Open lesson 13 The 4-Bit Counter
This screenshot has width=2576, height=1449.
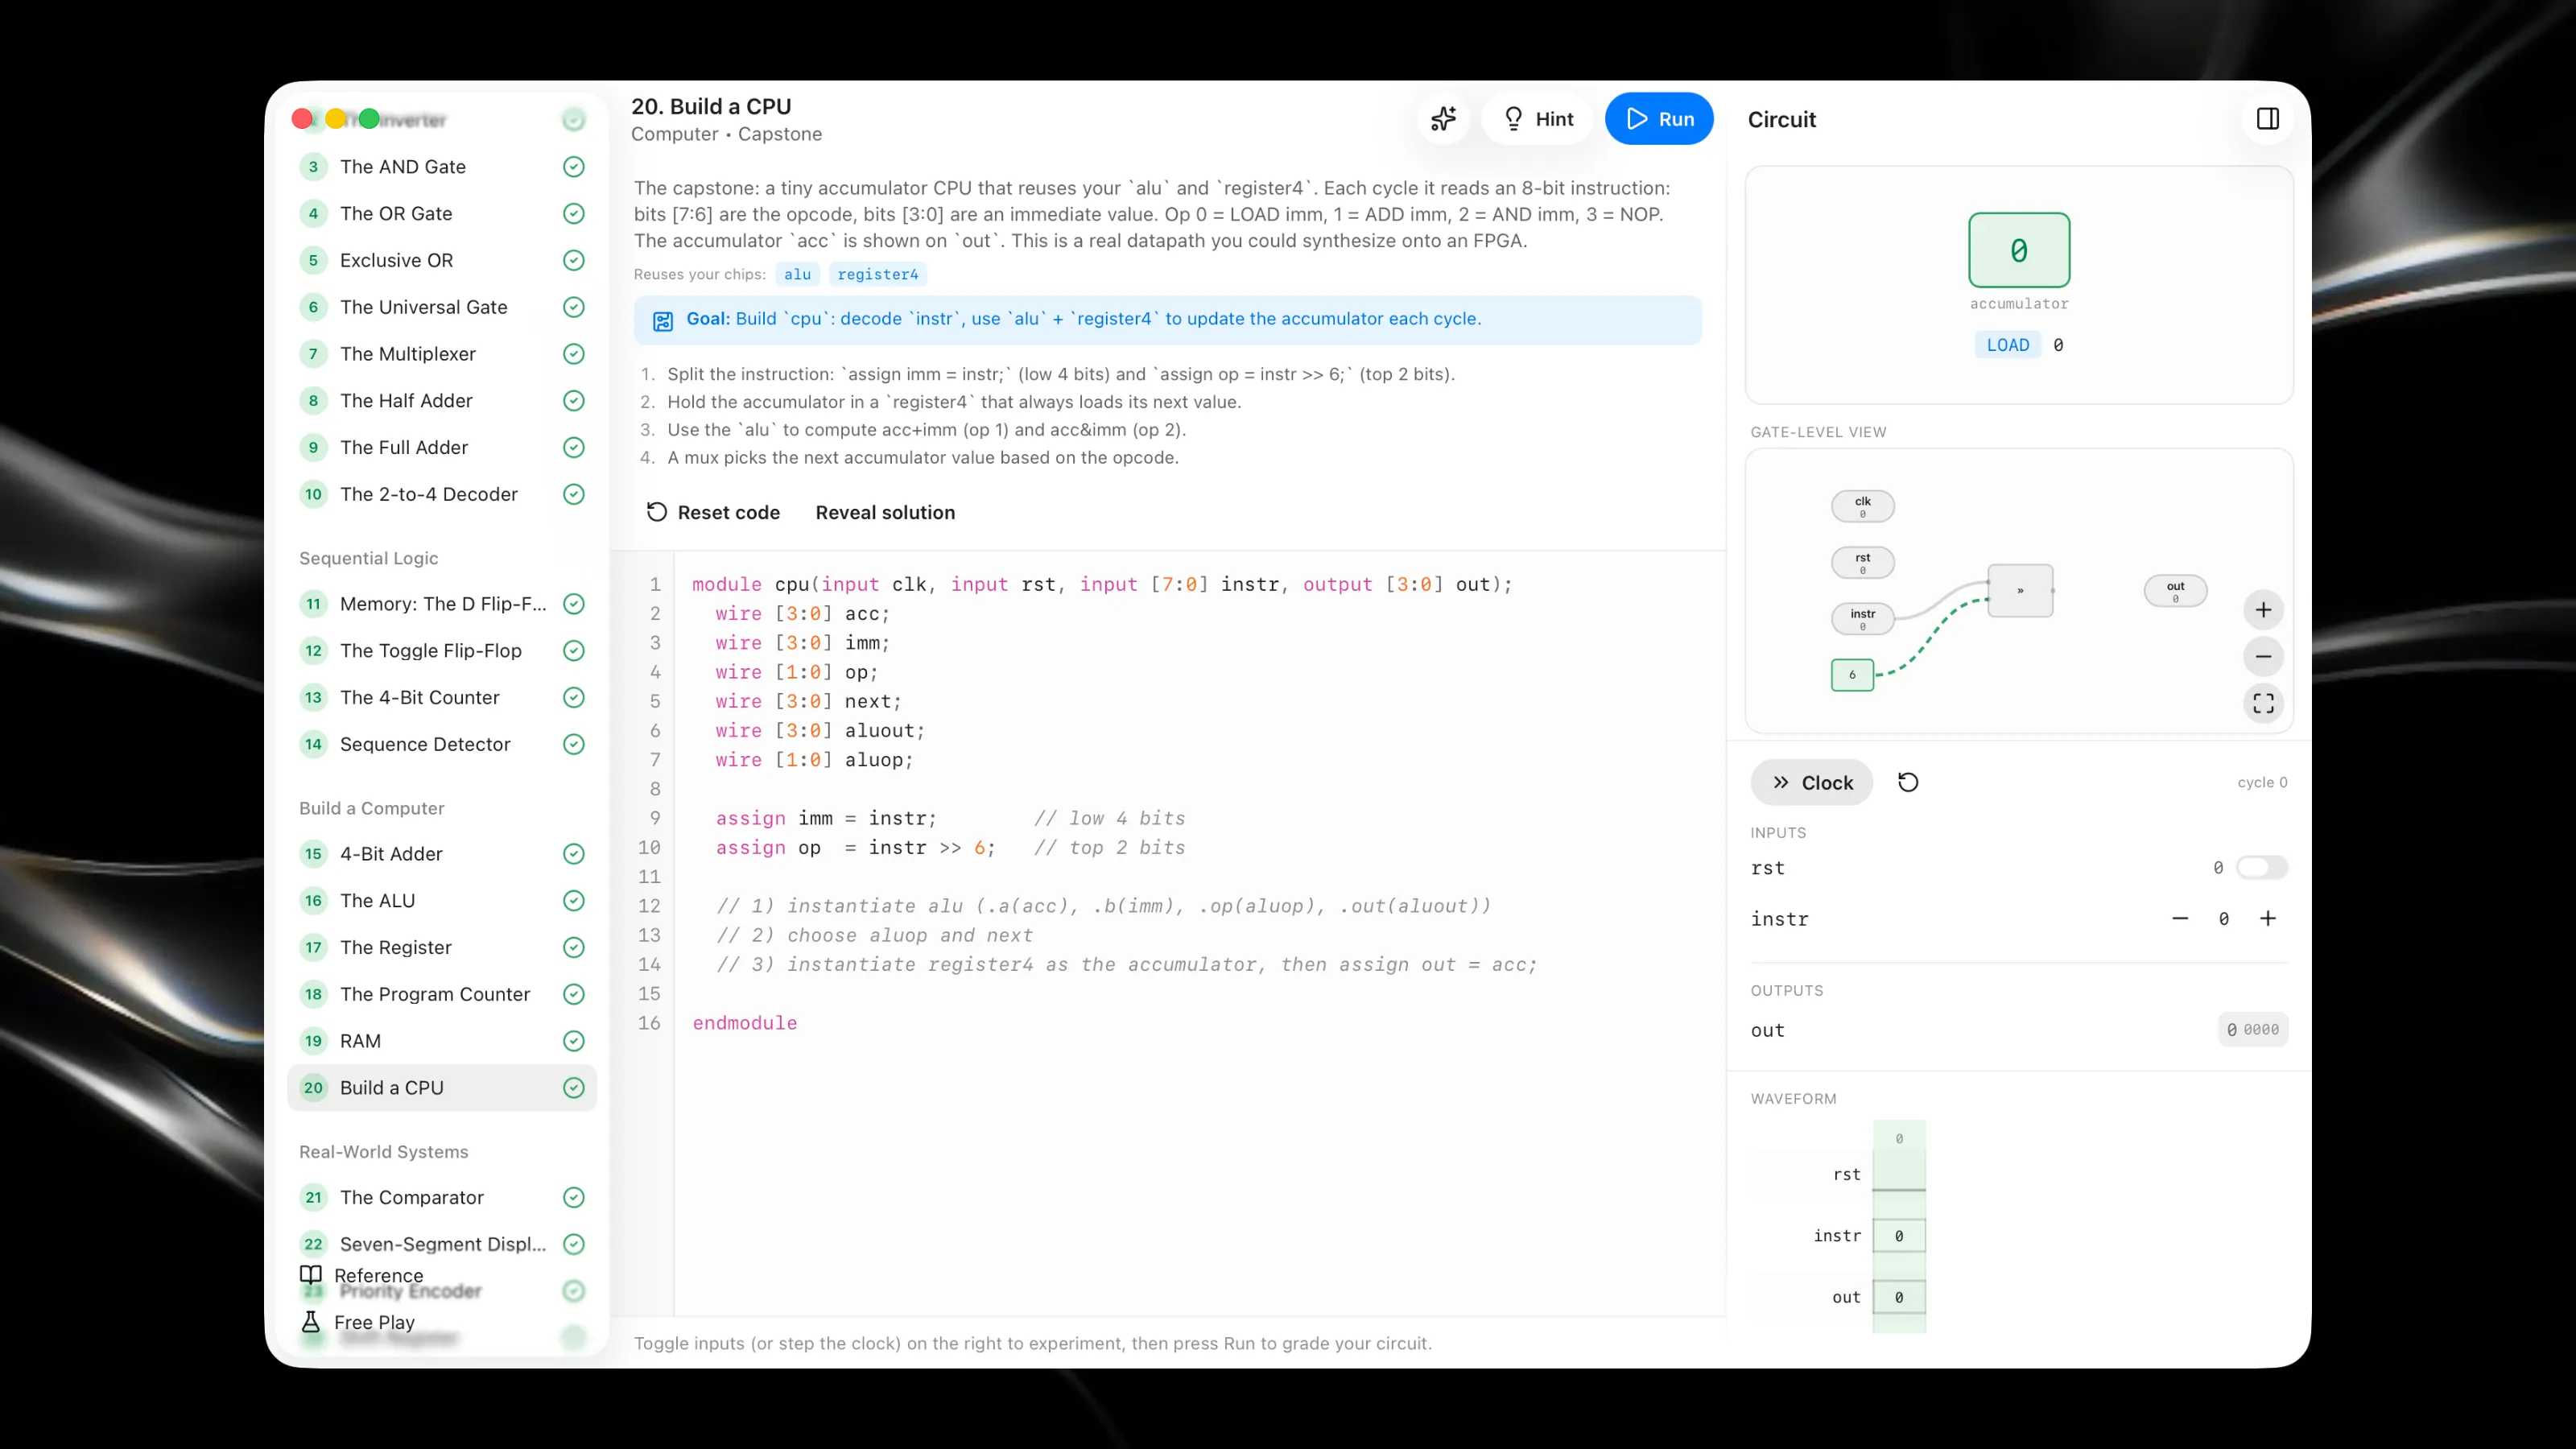pos(442,697)
